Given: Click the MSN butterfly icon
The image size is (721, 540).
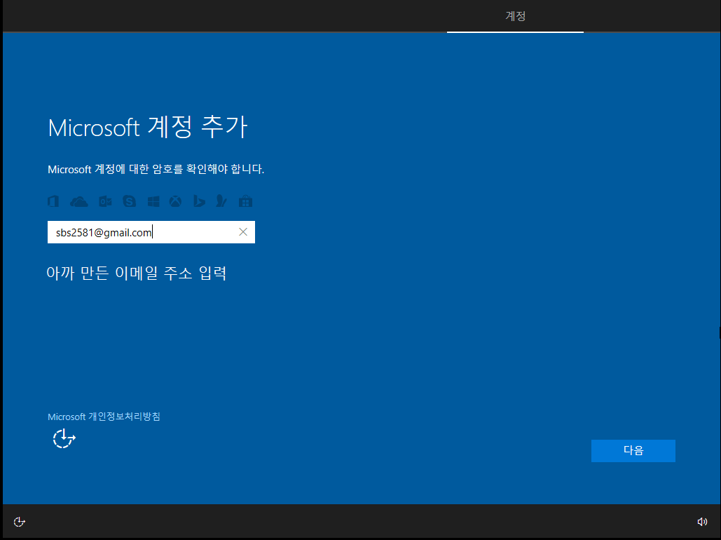Looking at the screenshot, I should point(221,201).
